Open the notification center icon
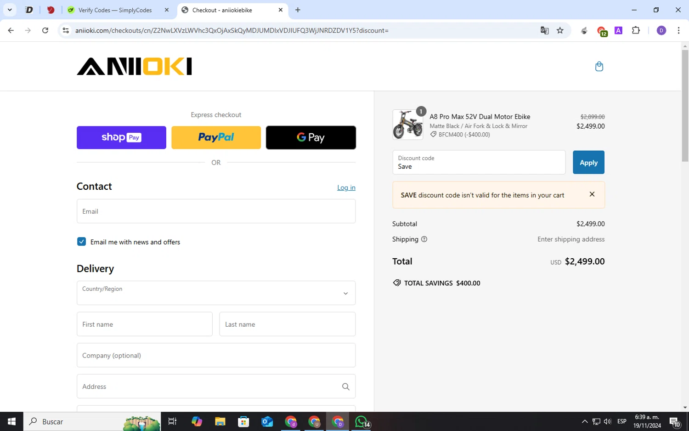Image resolution: width=689 pixels, height=431 pixels. pos(675,421)
